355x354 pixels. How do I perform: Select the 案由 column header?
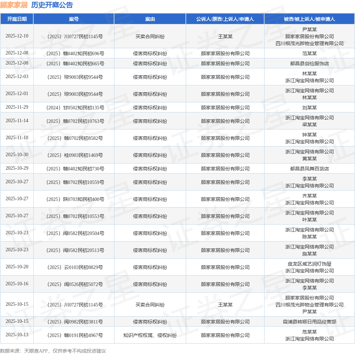pyautogui.click(x=150, y=19)
